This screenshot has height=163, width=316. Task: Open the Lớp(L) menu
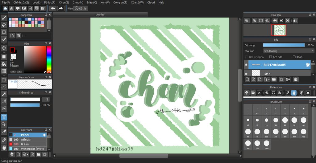pos(36,2)
